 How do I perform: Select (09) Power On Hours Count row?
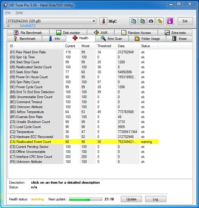[x=84, y=77]
